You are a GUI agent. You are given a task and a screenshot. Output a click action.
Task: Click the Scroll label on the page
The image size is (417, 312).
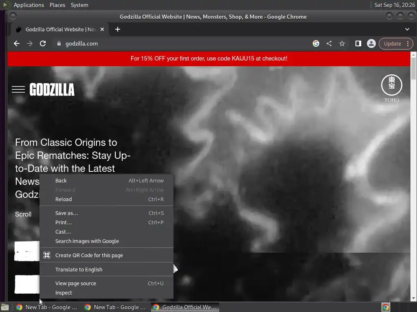coord(23,214)
